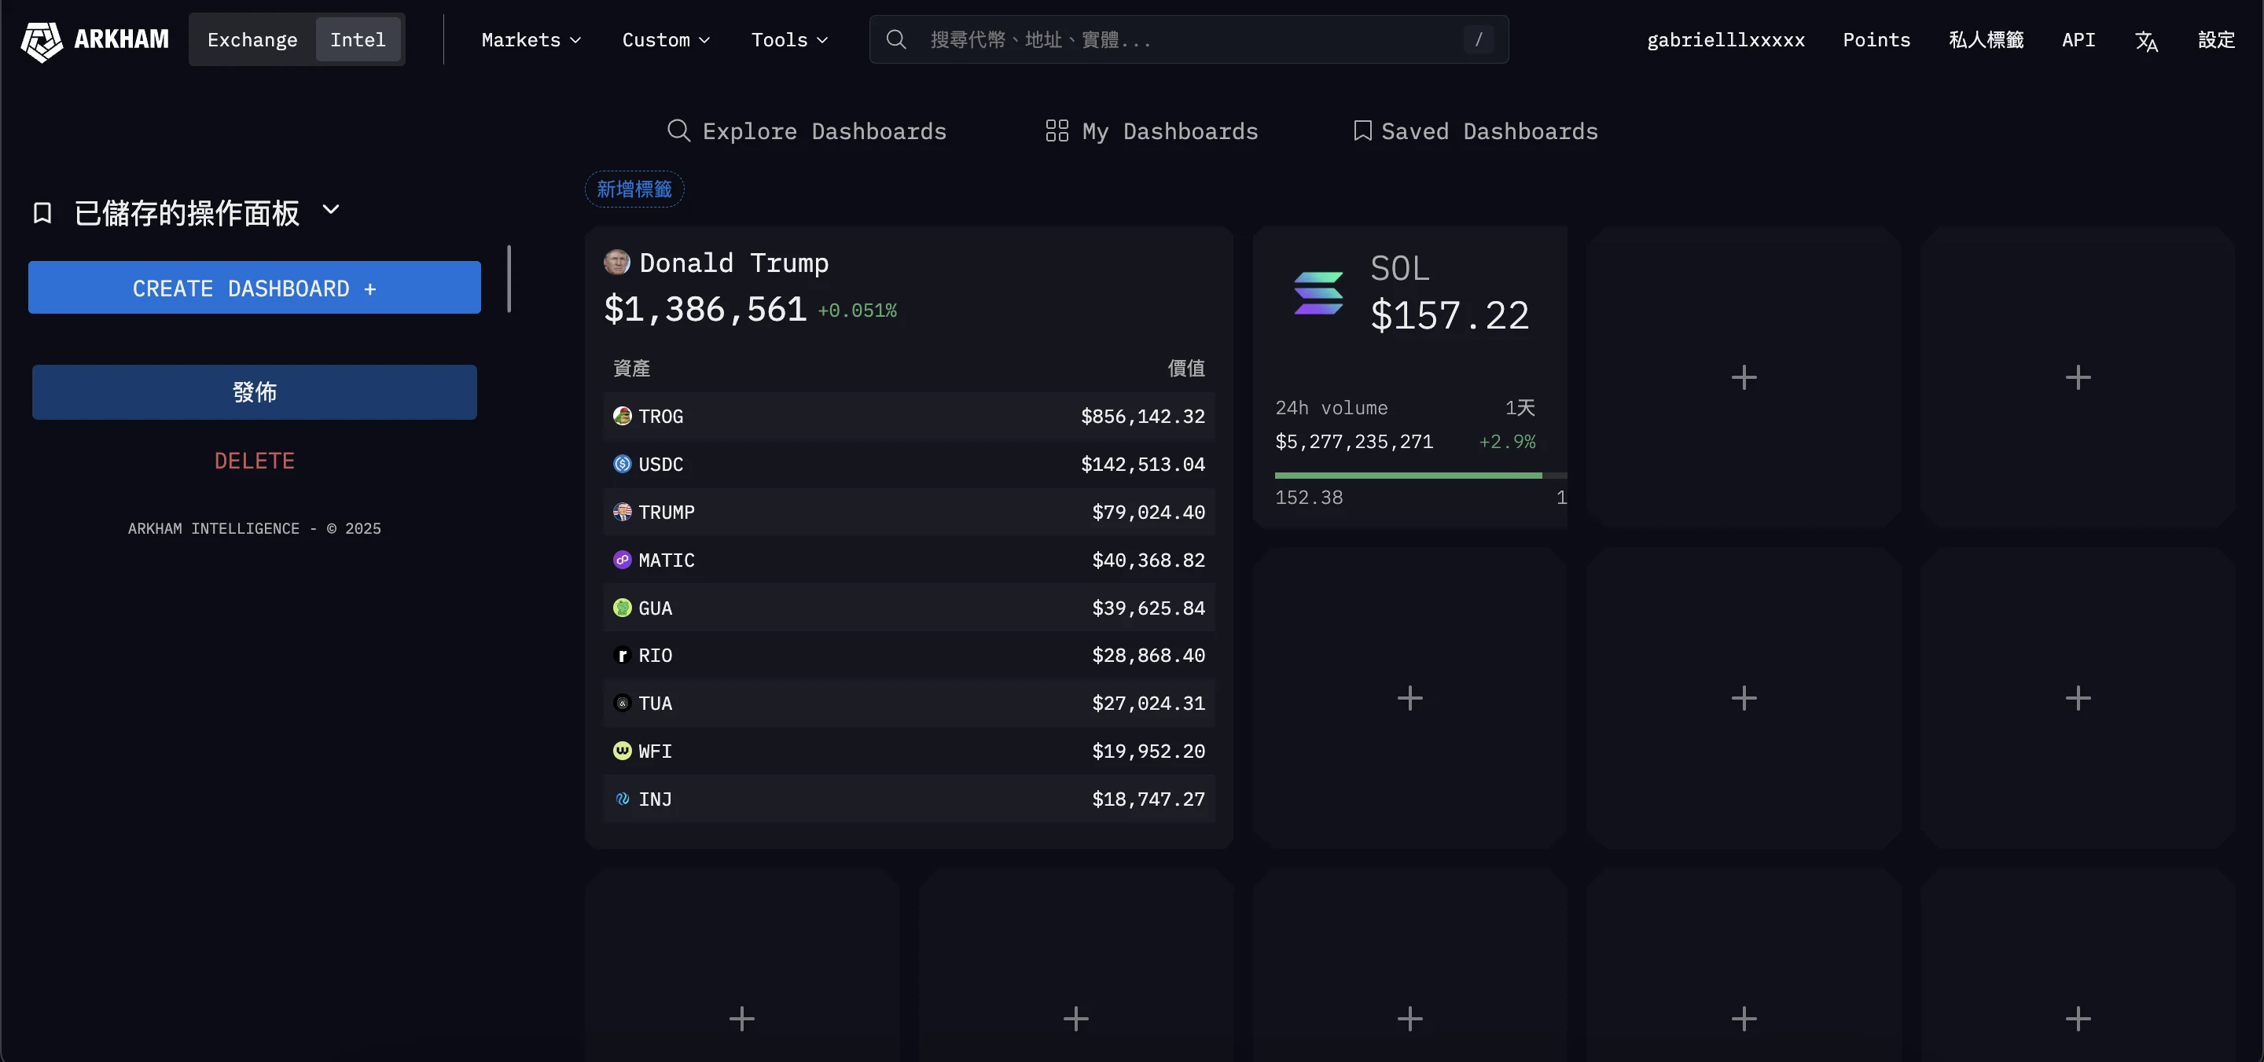Click the TRUMP value $79,024.40
Image resolution: width=2264 pixels, height=1062 pixels.
pyautogui.click(x=1148, y=512)
